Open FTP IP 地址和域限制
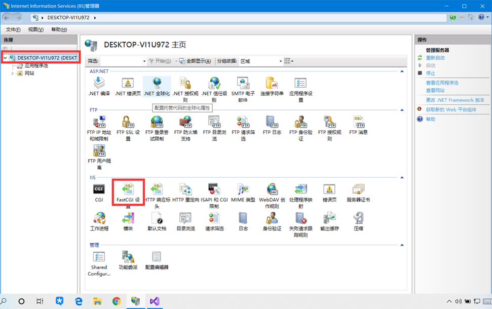The image size is (492, 309). [99, 128]
